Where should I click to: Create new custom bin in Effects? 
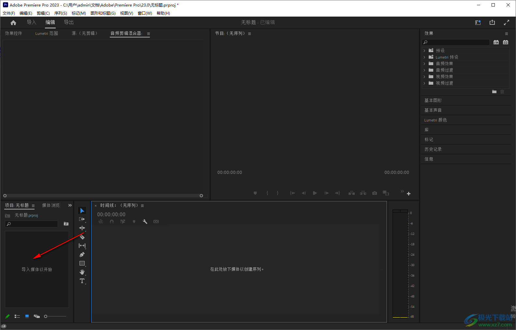pyautogui.click(x=494, y=92)
